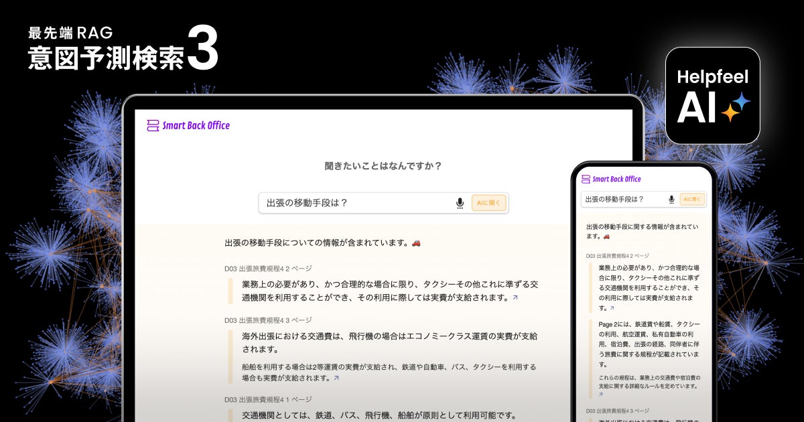Image resolution: width=804 pixels, height=422 pixels.
Task: Tap the phone text '出張の移動手段に関する情報が含まれています。'
Action: (643, 231)
